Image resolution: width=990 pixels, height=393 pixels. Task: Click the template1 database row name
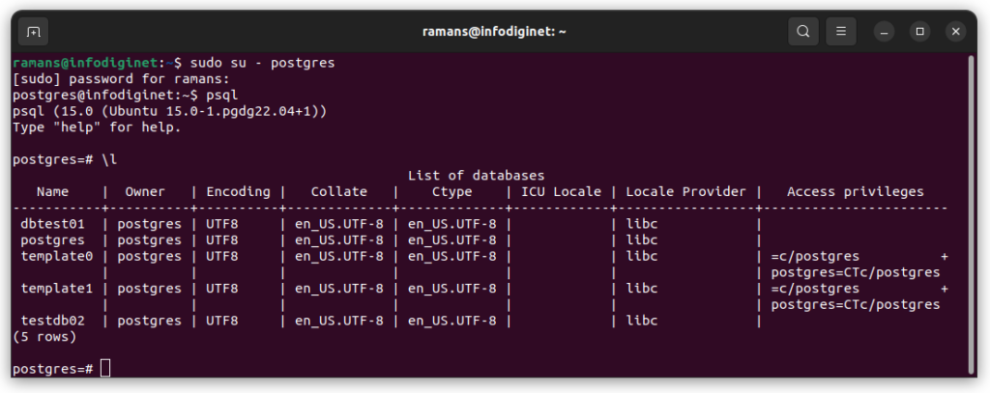(x=57, y=289)
